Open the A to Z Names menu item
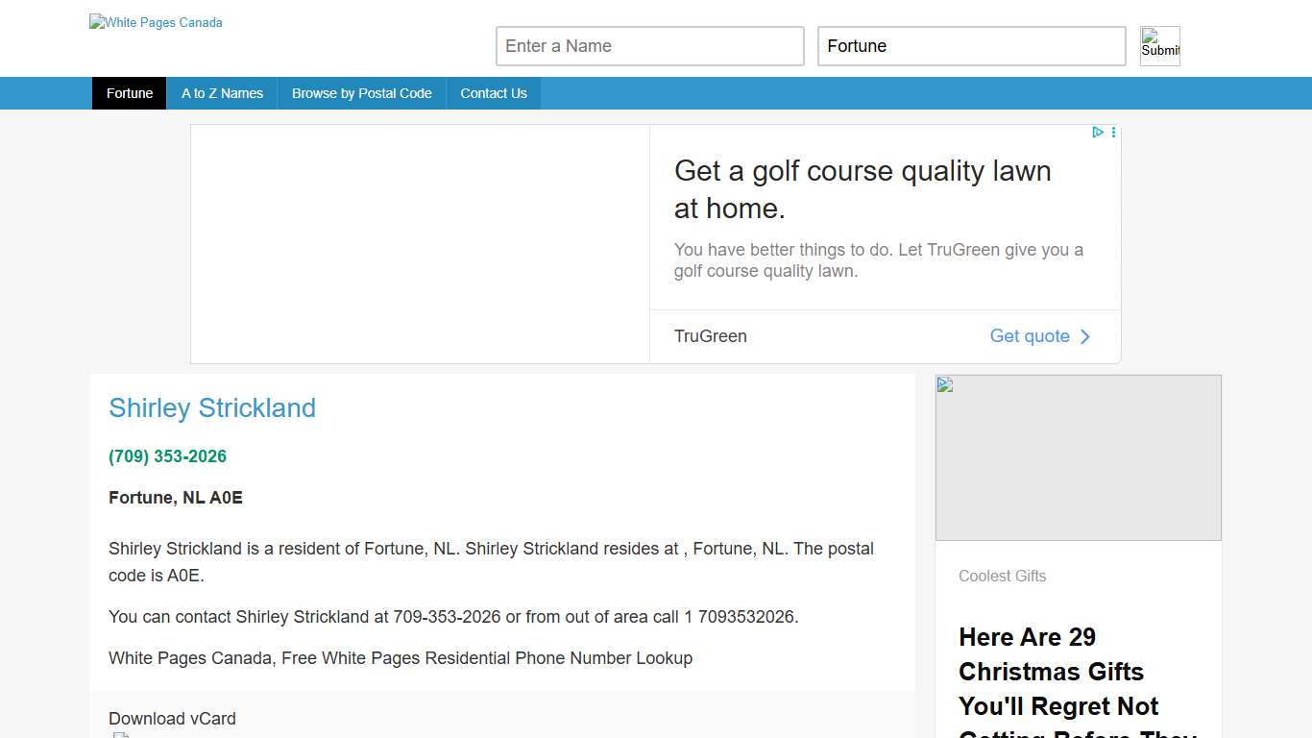This screenshot has height=738, width=1312. pos(222,93)
